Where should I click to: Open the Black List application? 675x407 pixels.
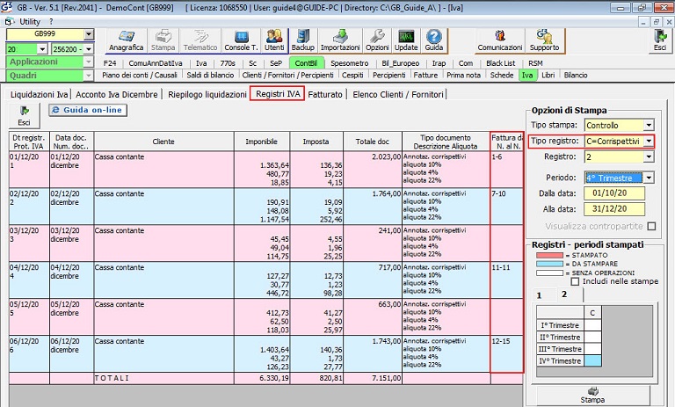(x=501, y=63)
